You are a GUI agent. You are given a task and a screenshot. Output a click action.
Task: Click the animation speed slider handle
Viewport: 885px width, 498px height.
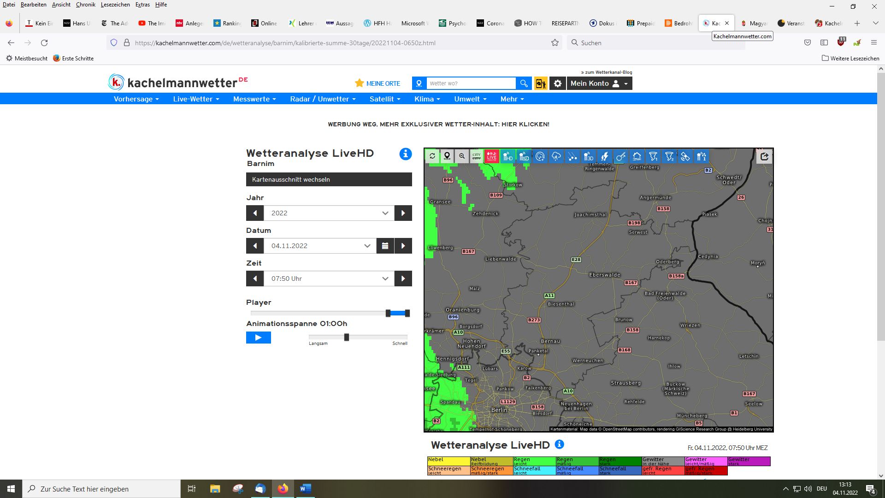pyautogui.click(x=347, y=337)
